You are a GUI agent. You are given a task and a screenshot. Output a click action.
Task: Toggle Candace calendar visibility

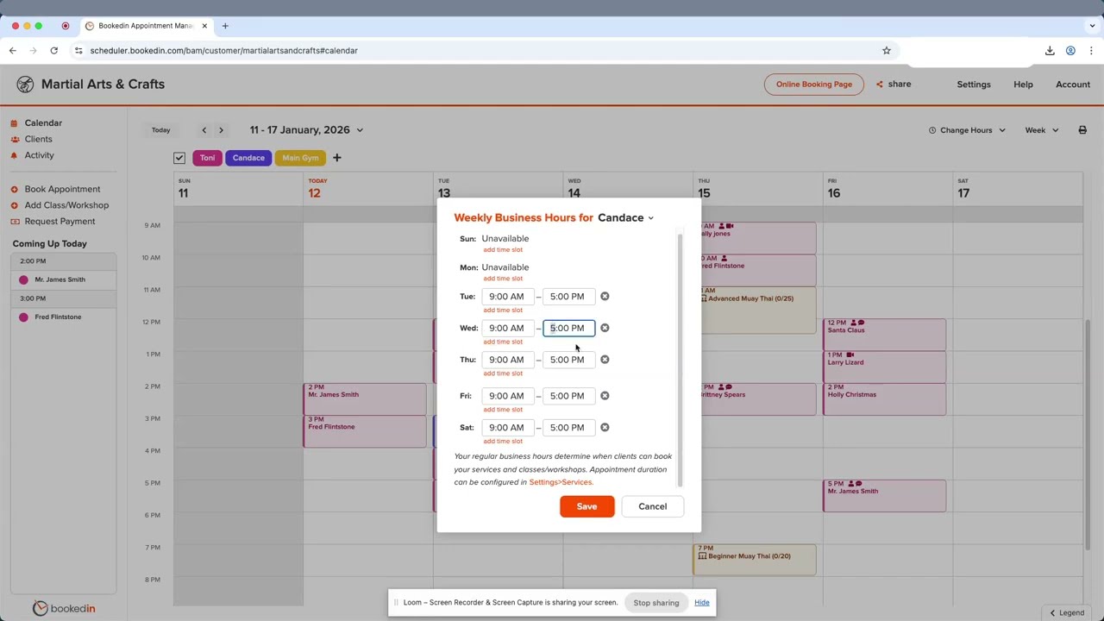248,158
